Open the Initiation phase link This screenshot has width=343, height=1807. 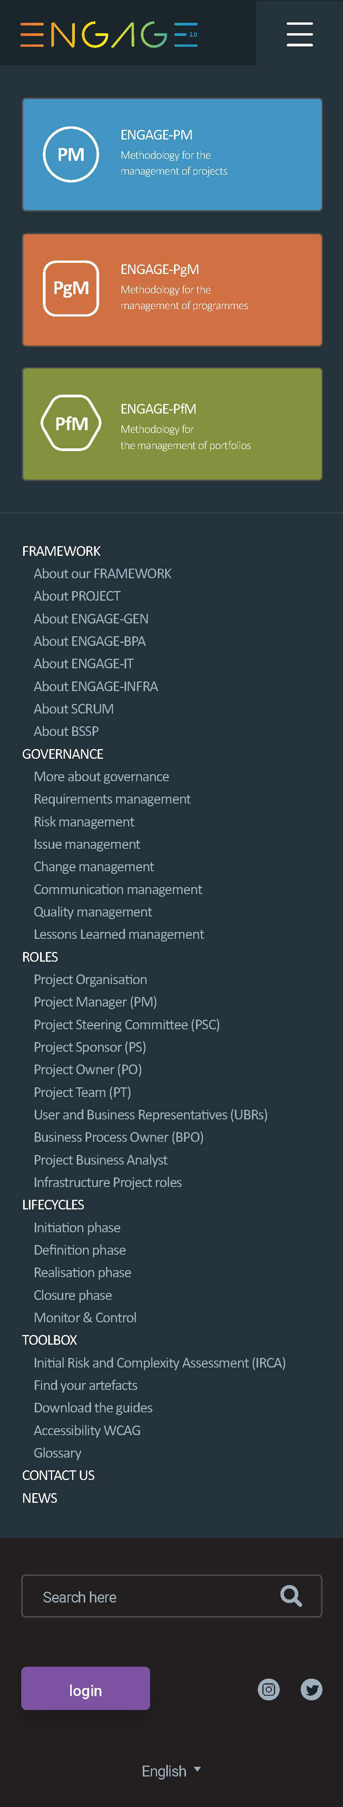(x=77, y=1227)
